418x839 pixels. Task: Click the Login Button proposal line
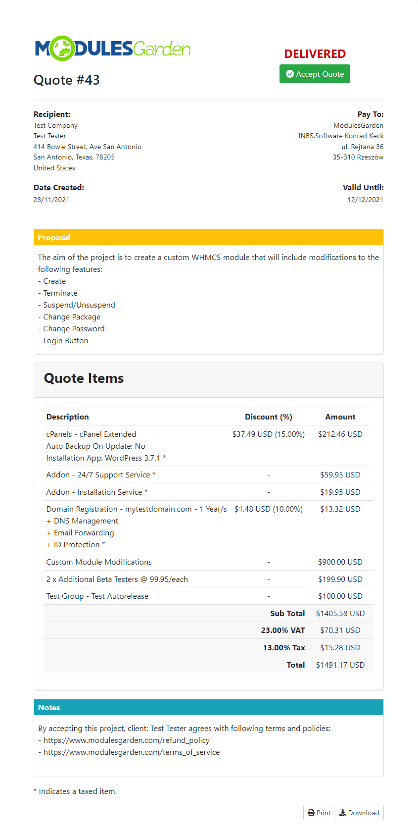[63, 340]
